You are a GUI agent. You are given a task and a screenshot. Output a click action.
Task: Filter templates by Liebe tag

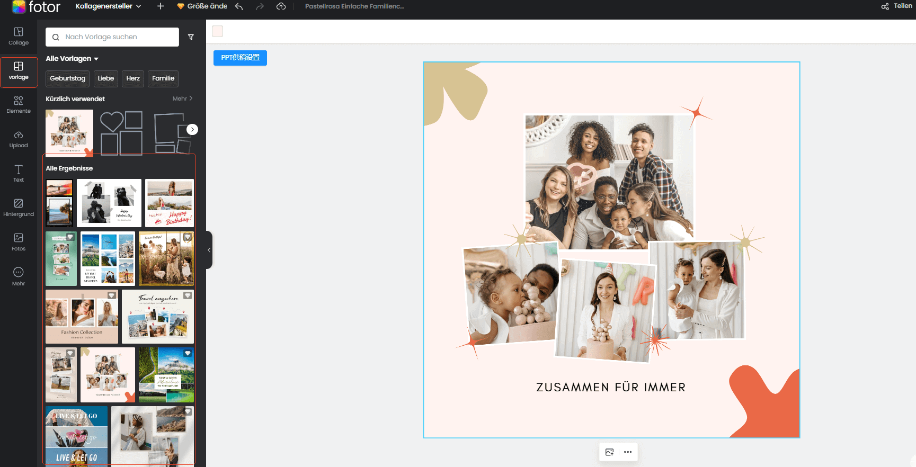(106, 78)
